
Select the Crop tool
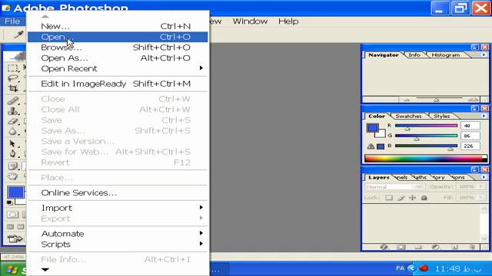(x=12, y=88)
